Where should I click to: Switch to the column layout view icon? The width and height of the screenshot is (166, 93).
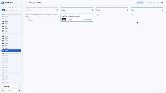tap(150, 3)
